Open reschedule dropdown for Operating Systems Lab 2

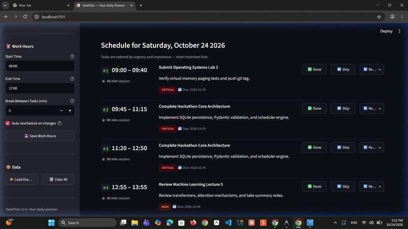[x=372, y=69]
